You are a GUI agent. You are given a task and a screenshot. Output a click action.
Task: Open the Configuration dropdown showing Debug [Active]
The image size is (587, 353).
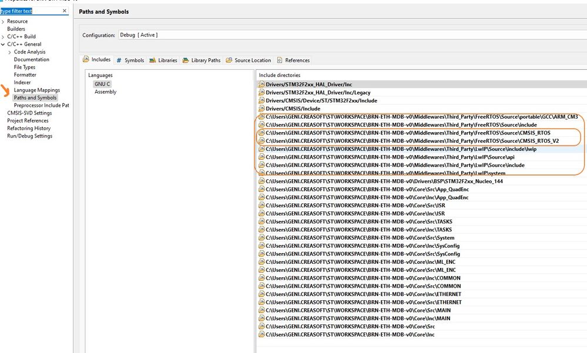pyautogui.click(x=352, y=35)
